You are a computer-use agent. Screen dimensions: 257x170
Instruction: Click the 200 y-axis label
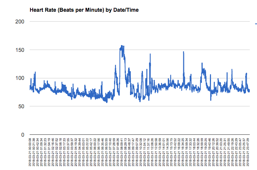20,22
